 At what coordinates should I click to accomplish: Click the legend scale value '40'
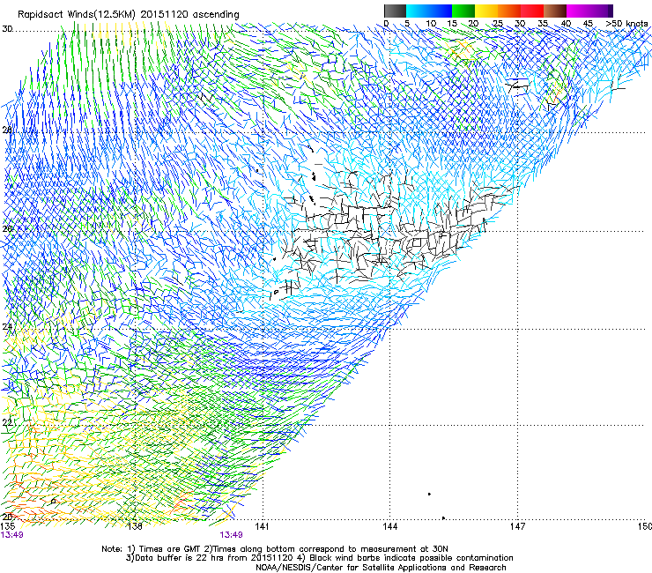pyautogui.click(x=566, y=24)
